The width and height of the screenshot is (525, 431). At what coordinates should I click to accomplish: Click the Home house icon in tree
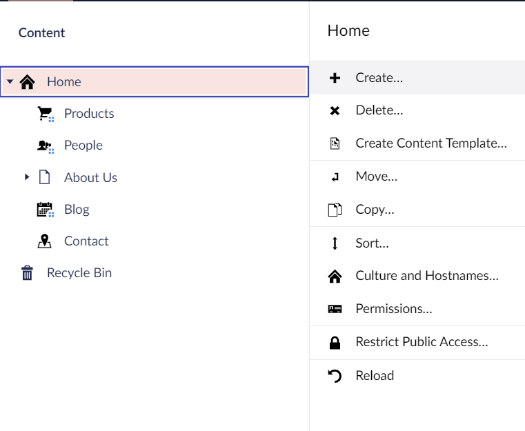coord(27,82)
